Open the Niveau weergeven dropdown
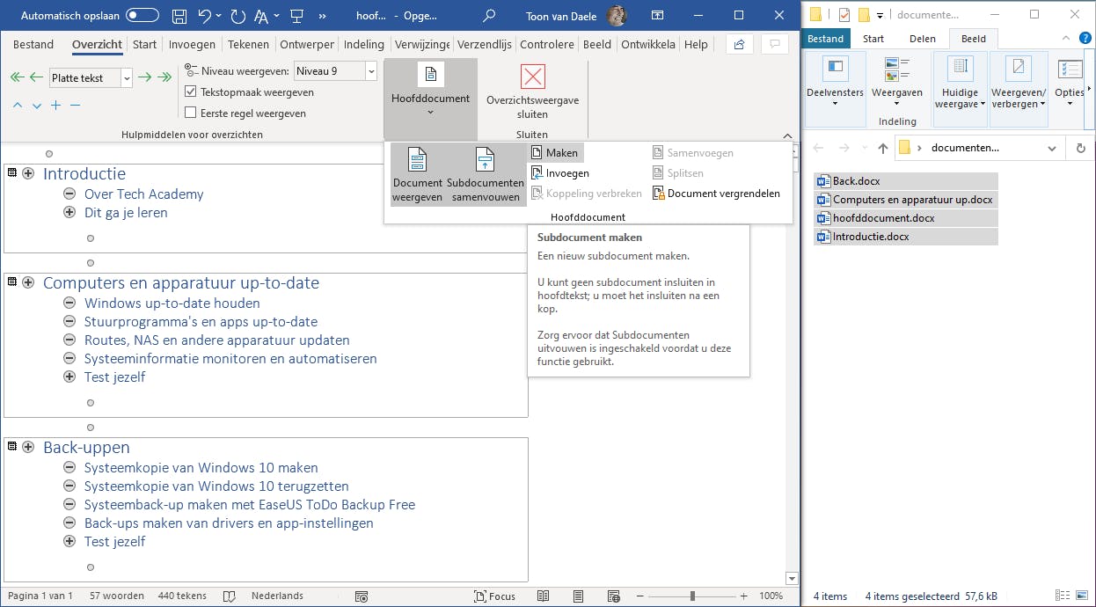1096x607 pixels. 370,71
